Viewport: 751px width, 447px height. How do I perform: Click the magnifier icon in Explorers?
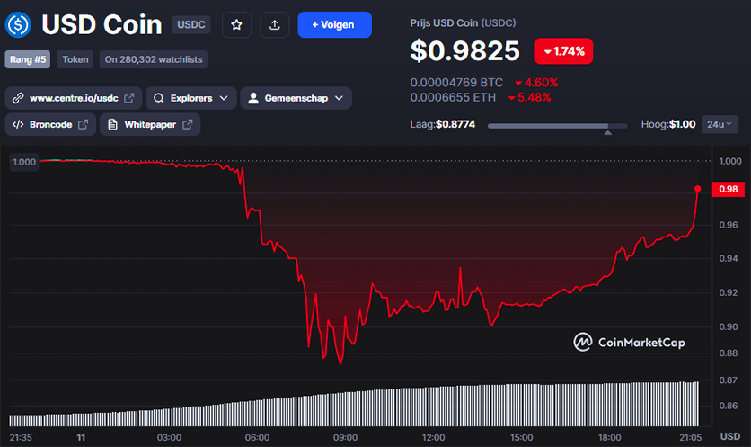pyautogui.click(x=158, y=98)
